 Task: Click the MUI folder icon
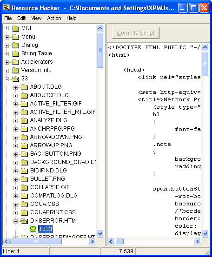[x=16, y=28]
